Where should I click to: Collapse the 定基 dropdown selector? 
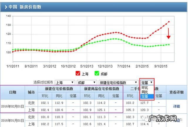click(147, 83)
